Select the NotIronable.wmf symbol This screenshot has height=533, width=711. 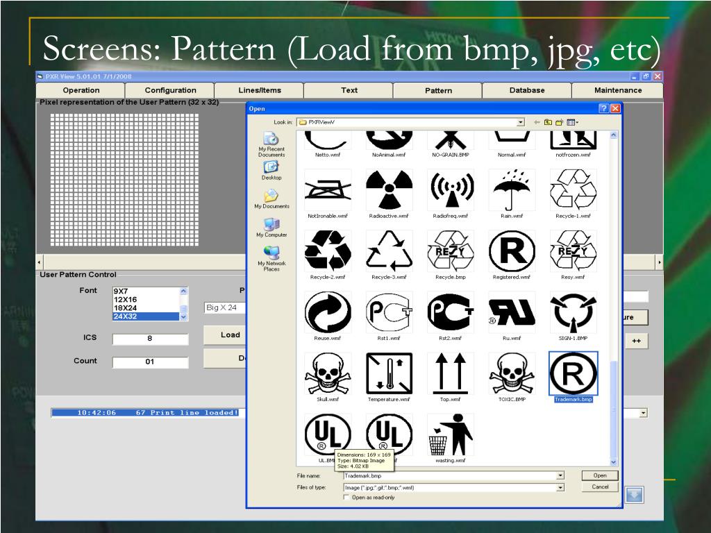tap(328, 194)
